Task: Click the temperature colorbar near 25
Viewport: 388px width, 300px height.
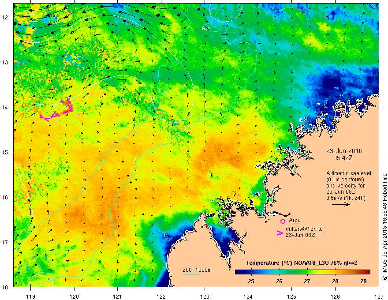Action: pos(251,272)
